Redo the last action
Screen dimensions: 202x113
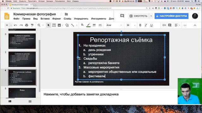[x=21, y=25]
